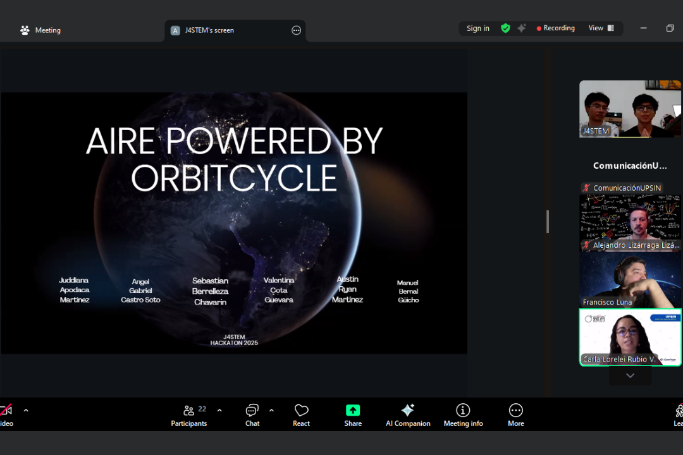The width and height of the screenshot is (683, 455).
Task: Switch to the Meeting tab
Action: click(41, 30)
